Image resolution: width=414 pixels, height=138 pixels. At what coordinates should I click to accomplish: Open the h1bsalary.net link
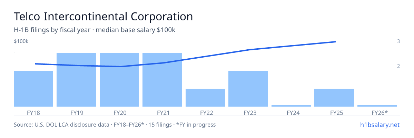point(379,125)
